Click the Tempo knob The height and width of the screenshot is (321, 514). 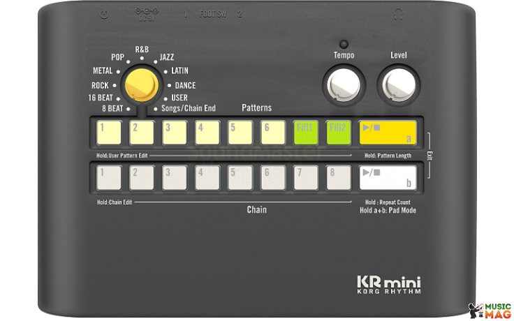click(344, 85)
